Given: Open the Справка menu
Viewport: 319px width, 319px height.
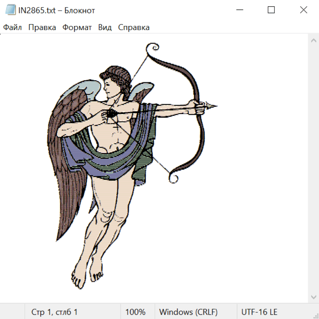Looking at the screenshot, I should click(x=134, y=28).
